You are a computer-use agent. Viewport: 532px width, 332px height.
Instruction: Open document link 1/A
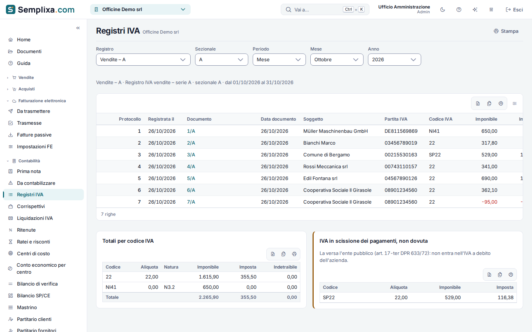tap(191, 131)
